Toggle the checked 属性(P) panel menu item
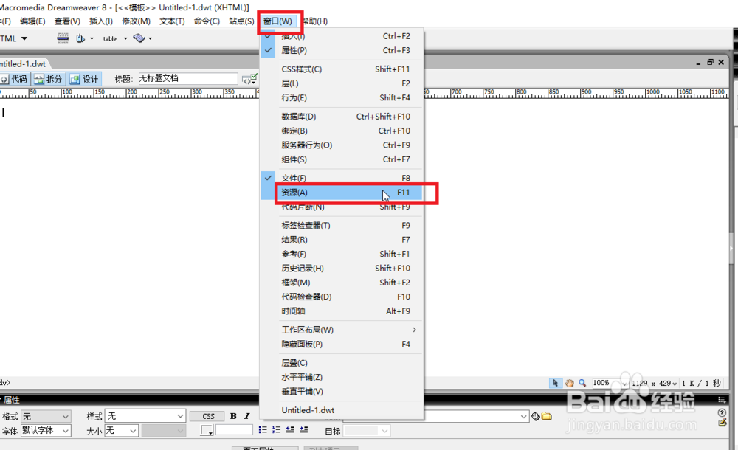738x450 pixels. point(342,50)
